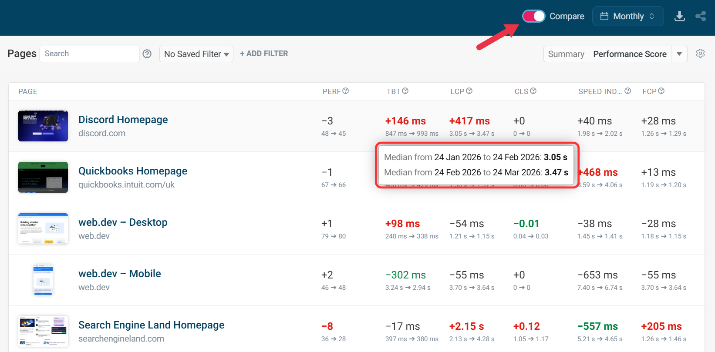Sort by the PERF column header

click(331, 91)
